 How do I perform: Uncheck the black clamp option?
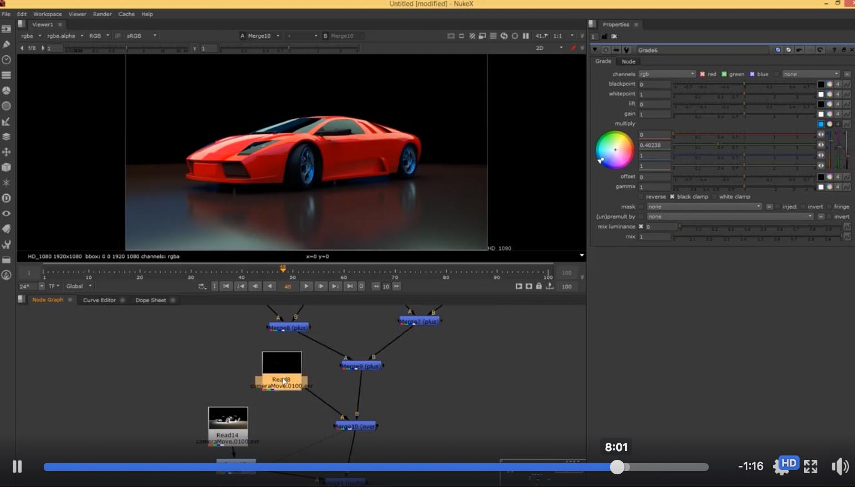[672, 196]
